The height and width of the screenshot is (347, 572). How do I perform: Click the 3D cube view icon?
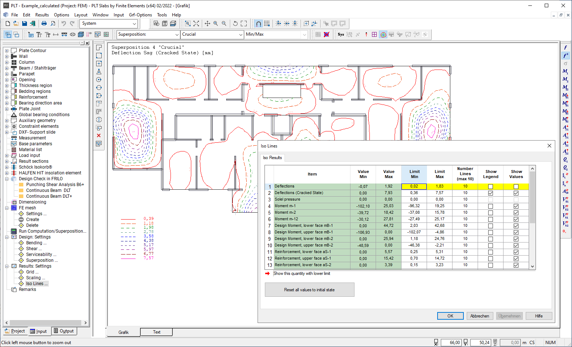[81, 35]
